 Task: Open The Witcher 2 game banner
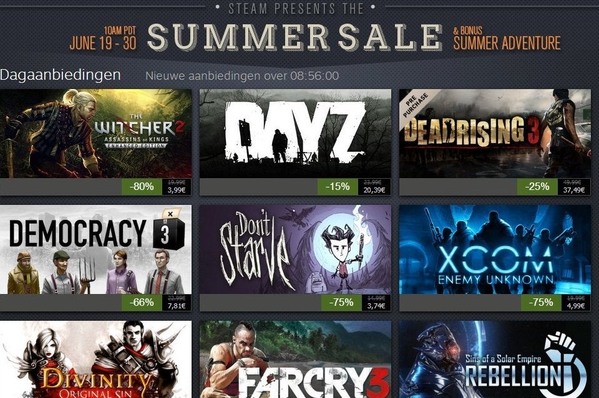tap(95, 133)
